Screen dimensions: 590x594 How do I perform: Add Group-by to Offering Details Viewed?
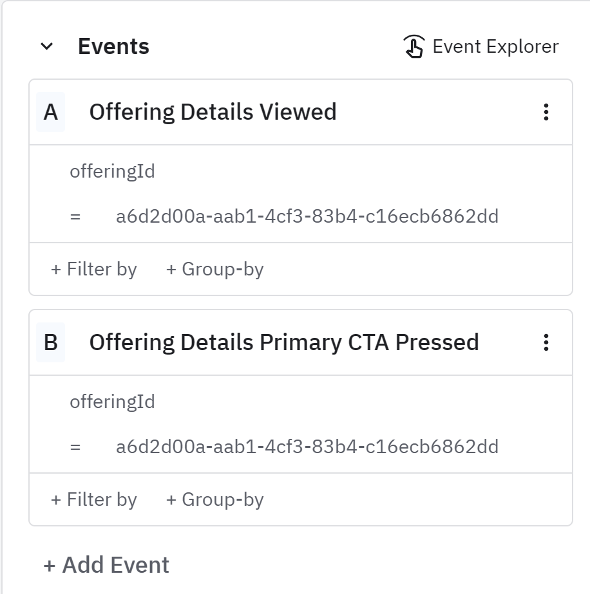click(x=215, y=269)
